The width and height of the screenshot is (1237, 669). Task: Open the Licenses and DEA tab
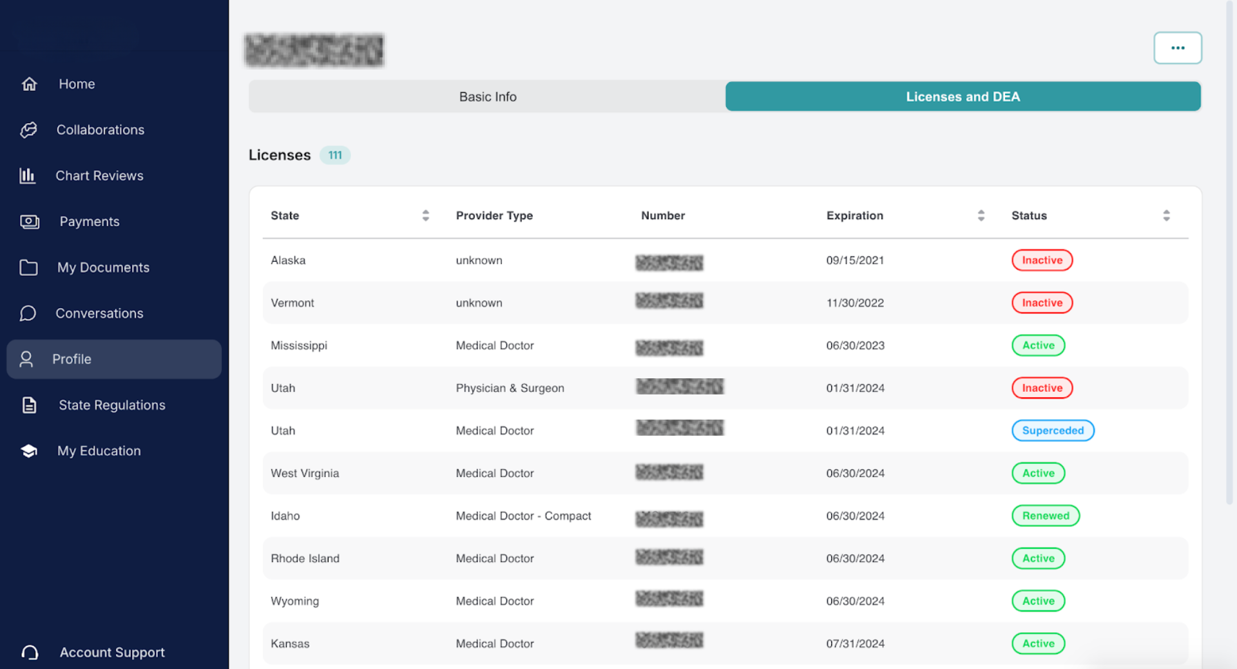963,96
